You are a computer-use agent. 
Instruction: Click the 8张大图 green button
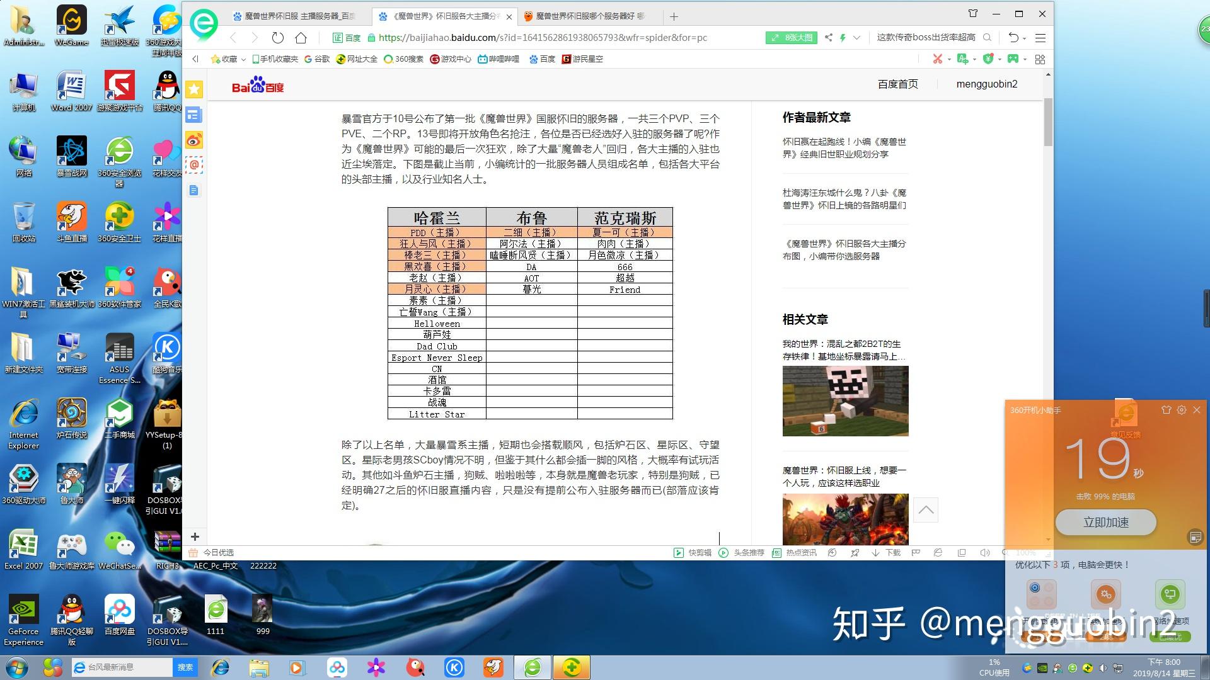(x=792, y=38)
